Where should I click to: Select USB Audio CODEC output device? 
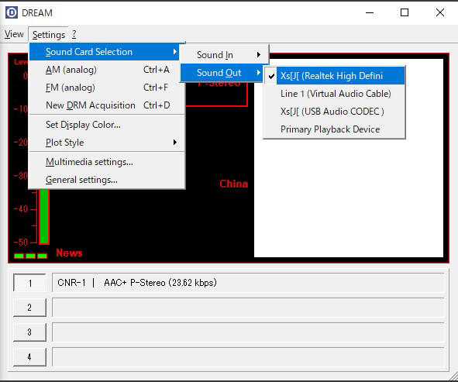335,112
